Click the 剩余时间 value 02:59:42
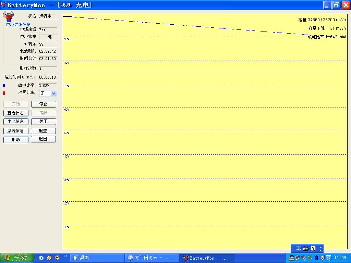The height and width of the screenshot is (263, 351). coord(48,51)
